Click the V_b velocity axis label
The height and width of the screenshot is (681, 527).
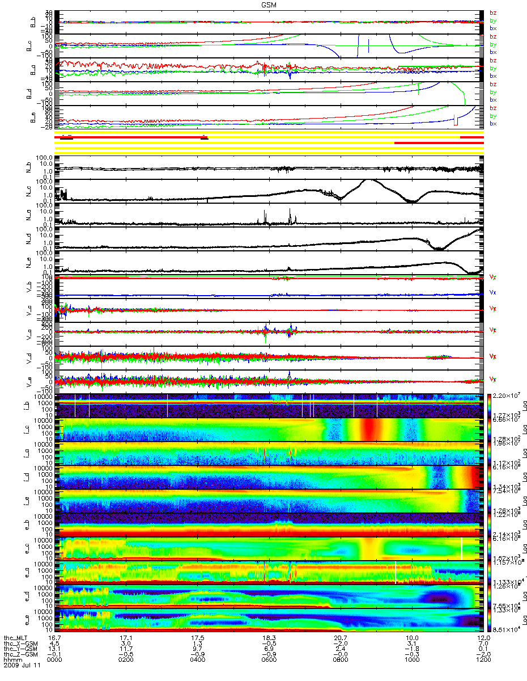[29, 287]
